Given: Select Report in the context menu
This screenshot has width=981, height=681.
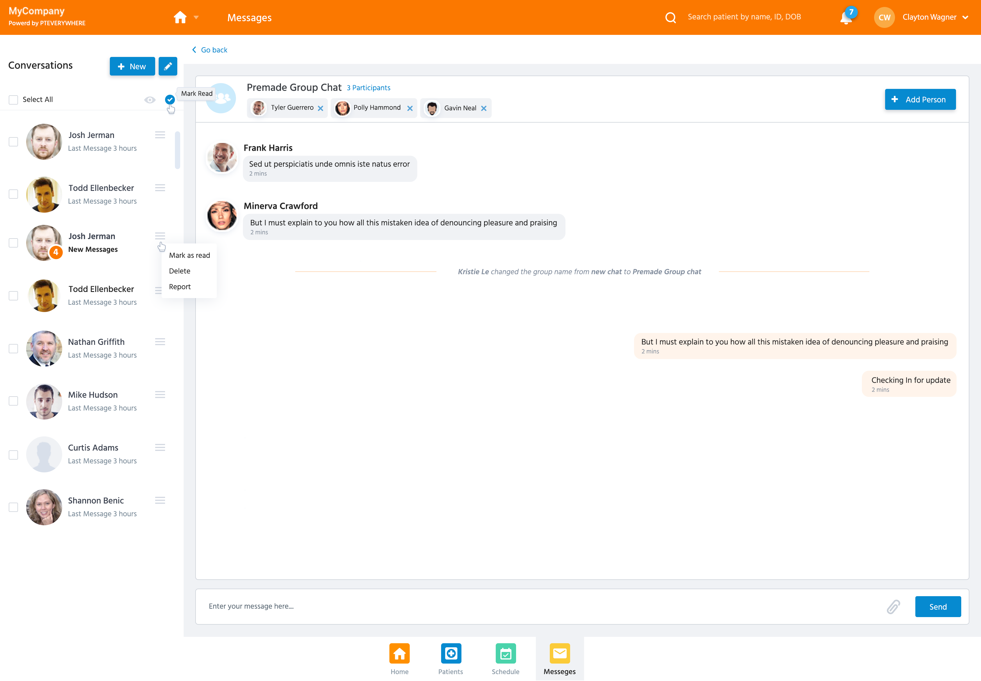Looking at the screenshot, I should click(180, 287).
